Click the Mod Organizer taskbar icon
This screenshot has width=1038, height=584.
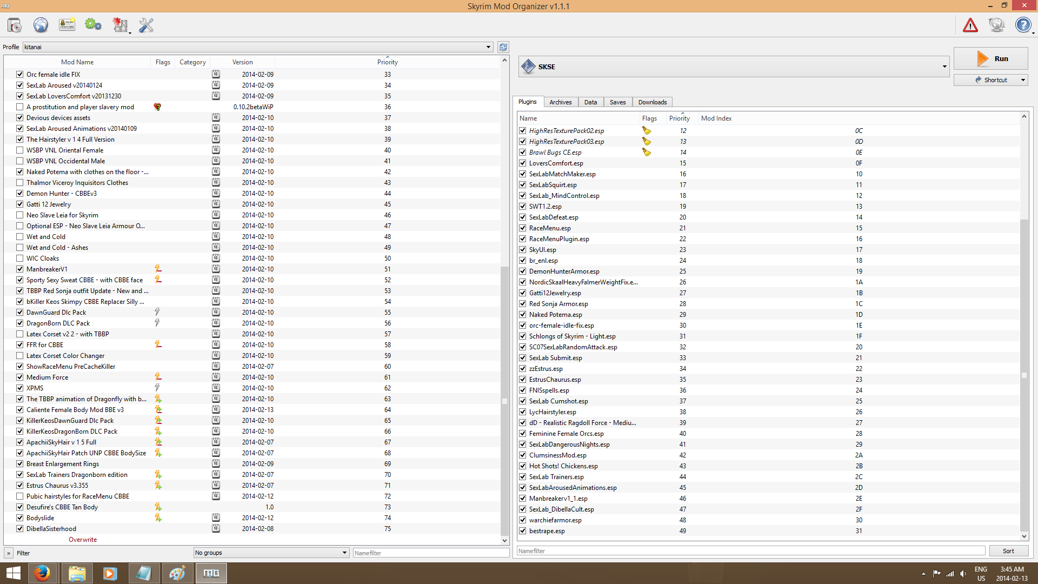coord(211,573)
